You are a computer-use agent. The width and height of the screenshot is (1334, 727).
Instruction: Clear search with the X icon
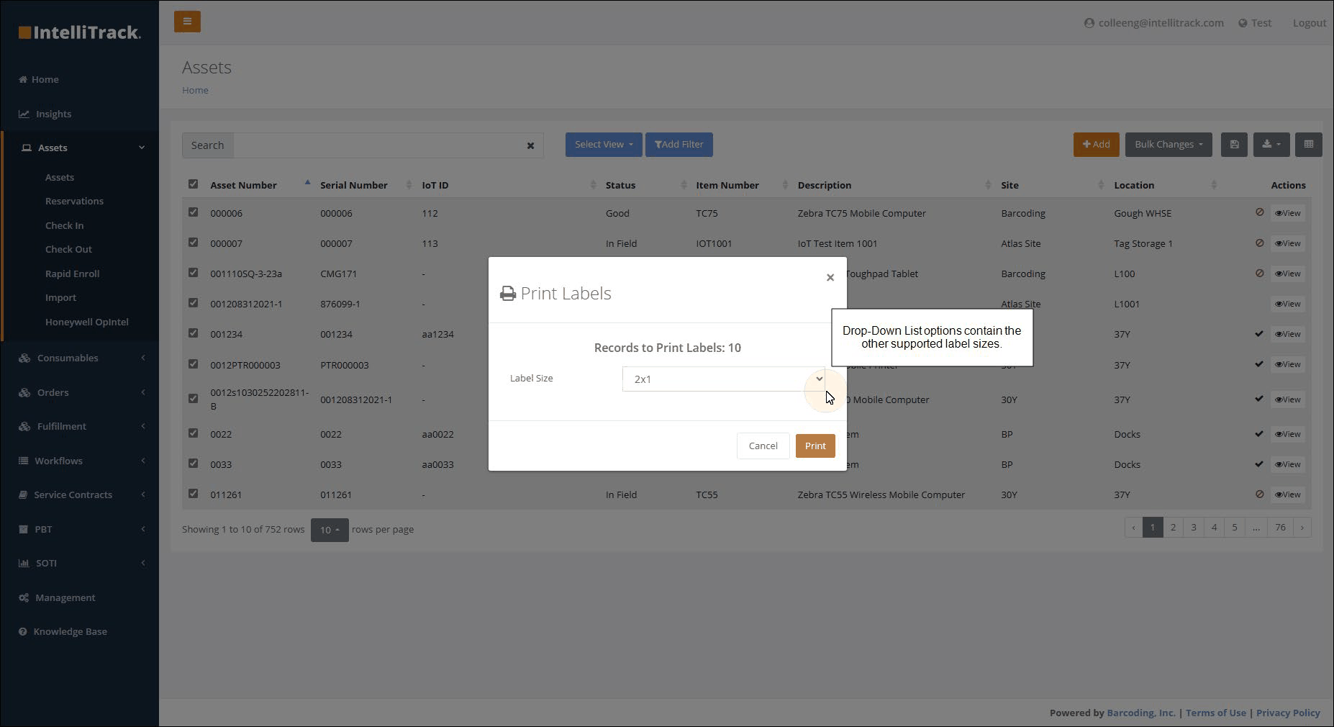(x=530, y=145)
